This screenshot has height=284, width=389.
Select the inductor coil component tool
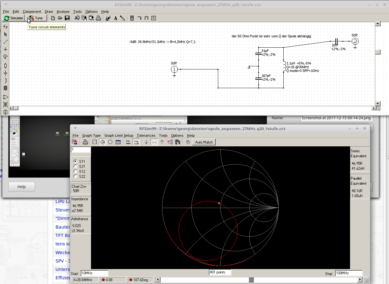[5, 81]
